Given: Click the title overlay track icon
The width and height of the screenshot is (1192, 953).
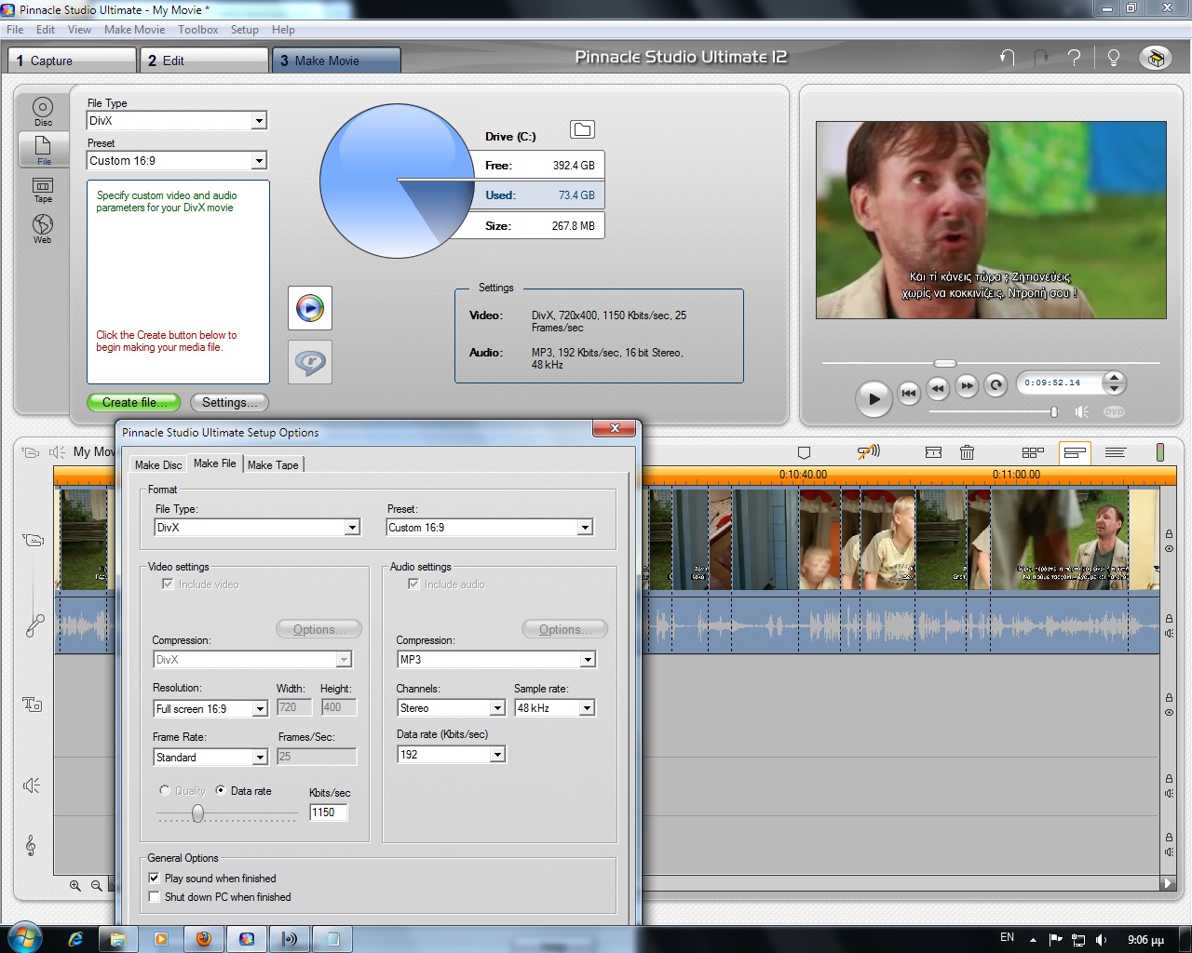Looking at the screenshot, I should tap(33, 705).
